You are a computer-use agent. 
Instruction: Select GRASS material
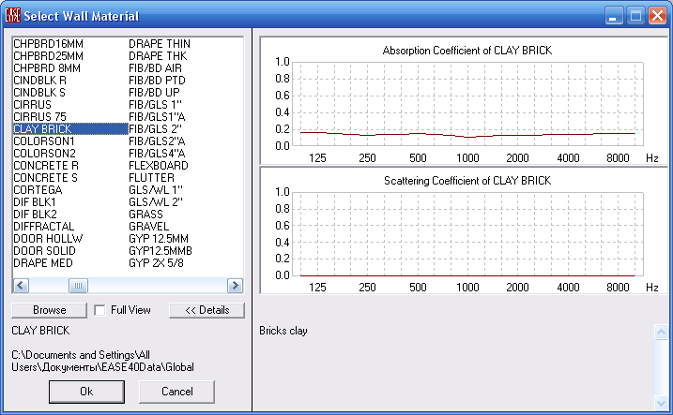[x=145, y=215]
